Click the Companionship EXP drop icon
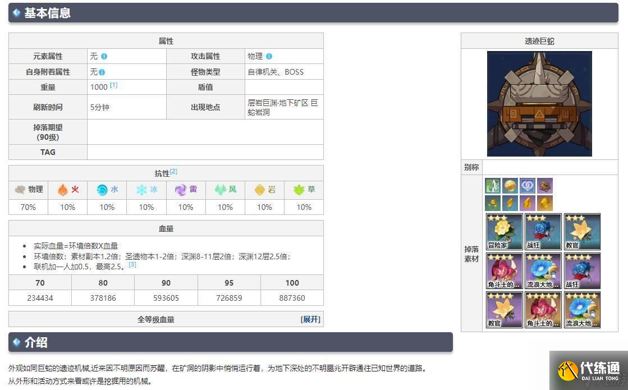 pyautogui.click(x=528, y=186)
